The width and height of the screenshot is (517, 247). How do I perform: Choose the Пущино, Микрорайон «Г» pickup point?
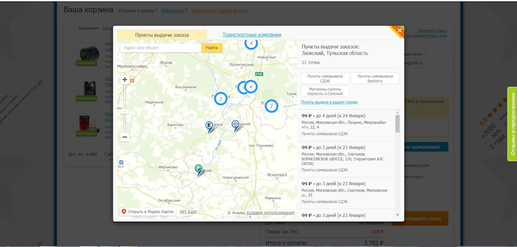click(x=346, y=125)
